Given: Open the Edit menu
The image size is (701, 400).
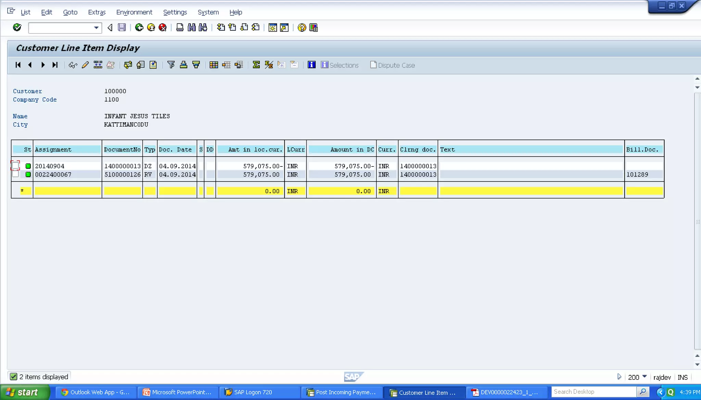Looking at the screenshot, I should click(47, 12).
